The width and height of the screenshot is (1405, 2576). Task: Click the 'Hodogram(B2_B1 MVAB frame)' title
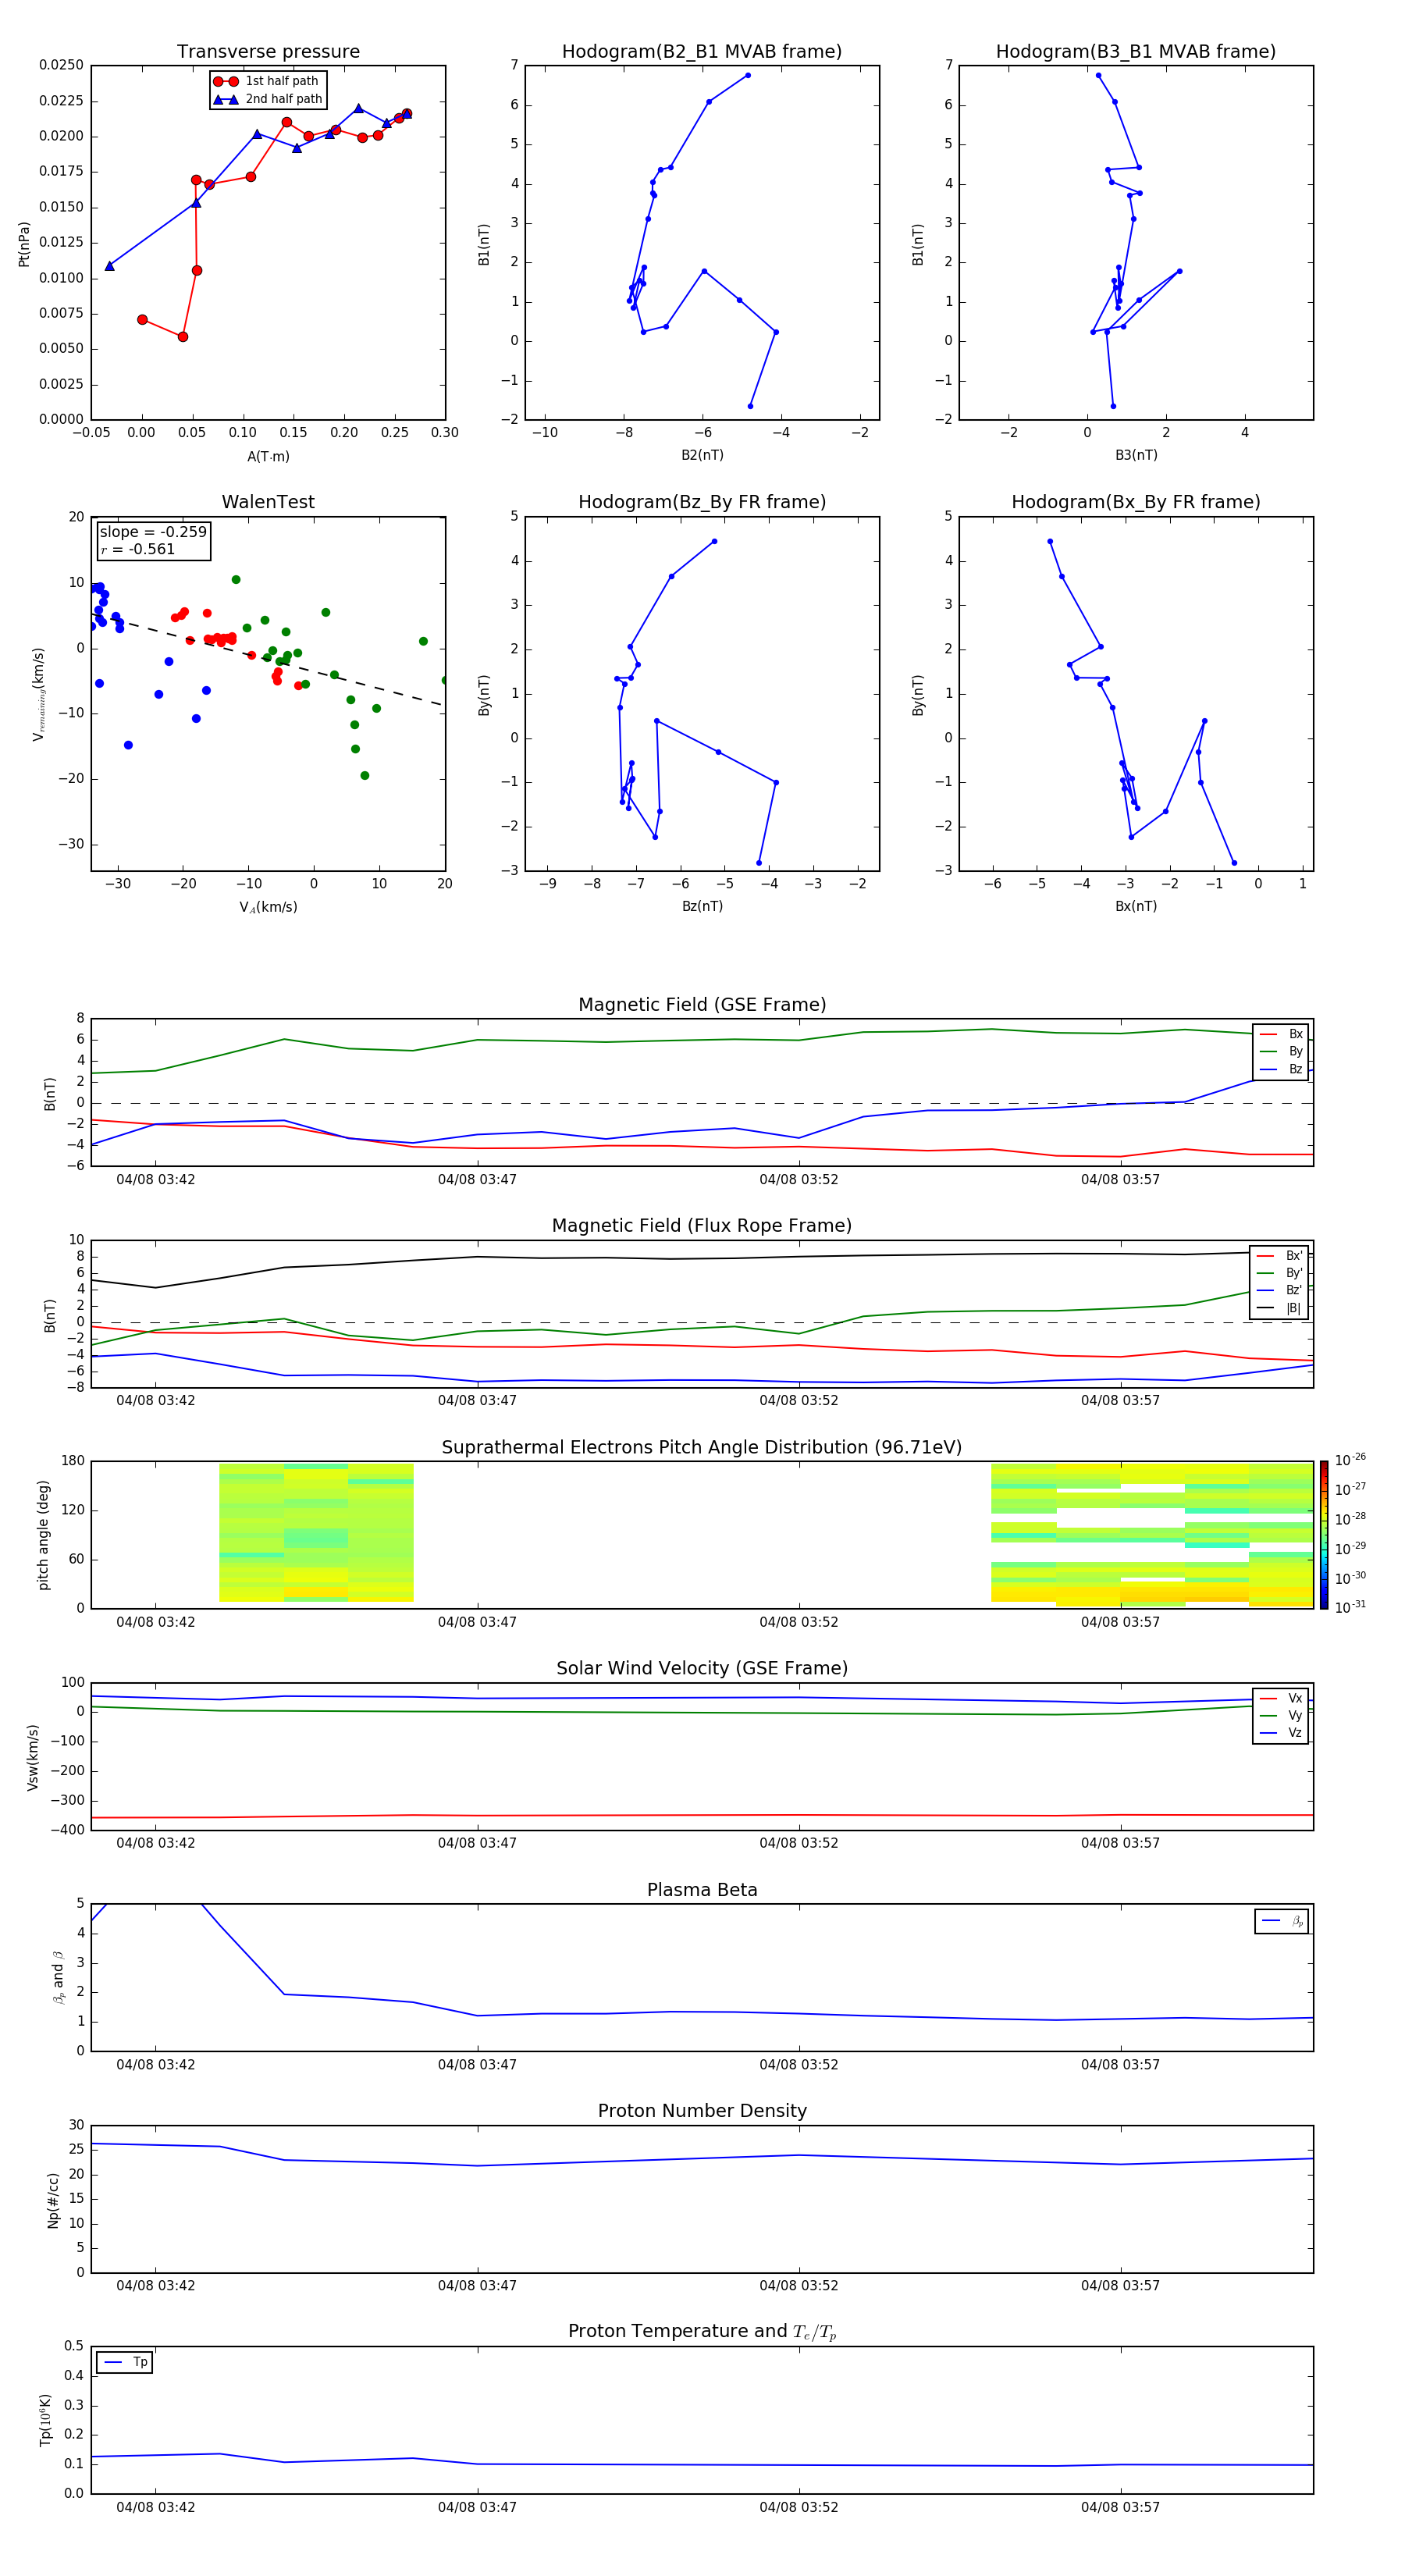(702, 52)
